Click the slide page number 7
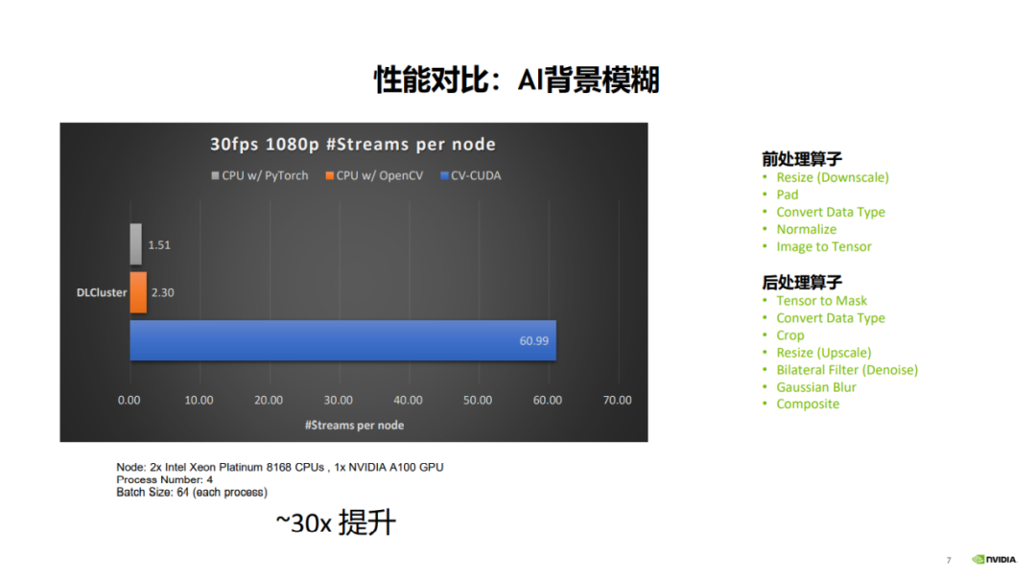The width and height of the screenshot is (1036, 577). tap(949, 561)
